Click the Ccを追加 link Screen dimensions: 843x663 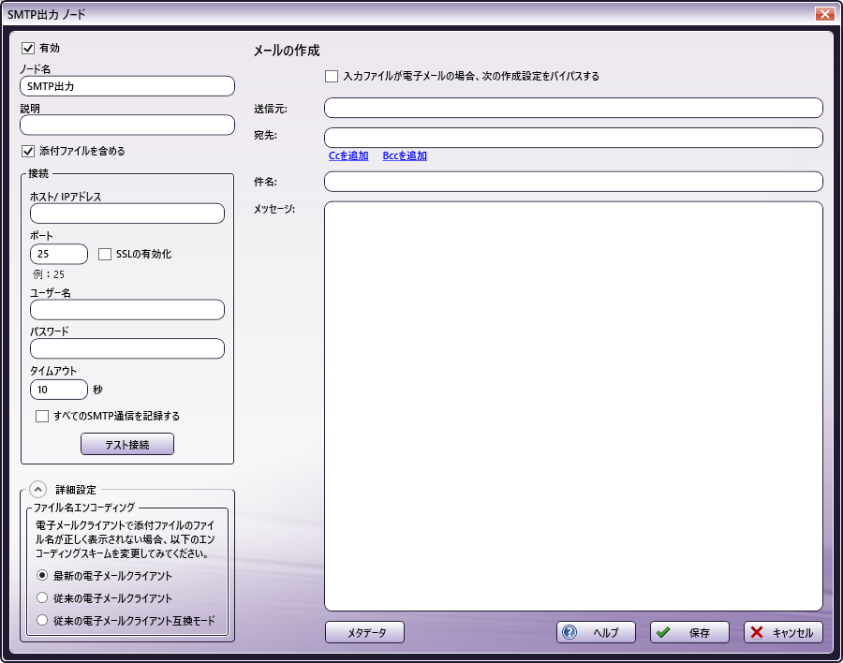click(348, 156)
